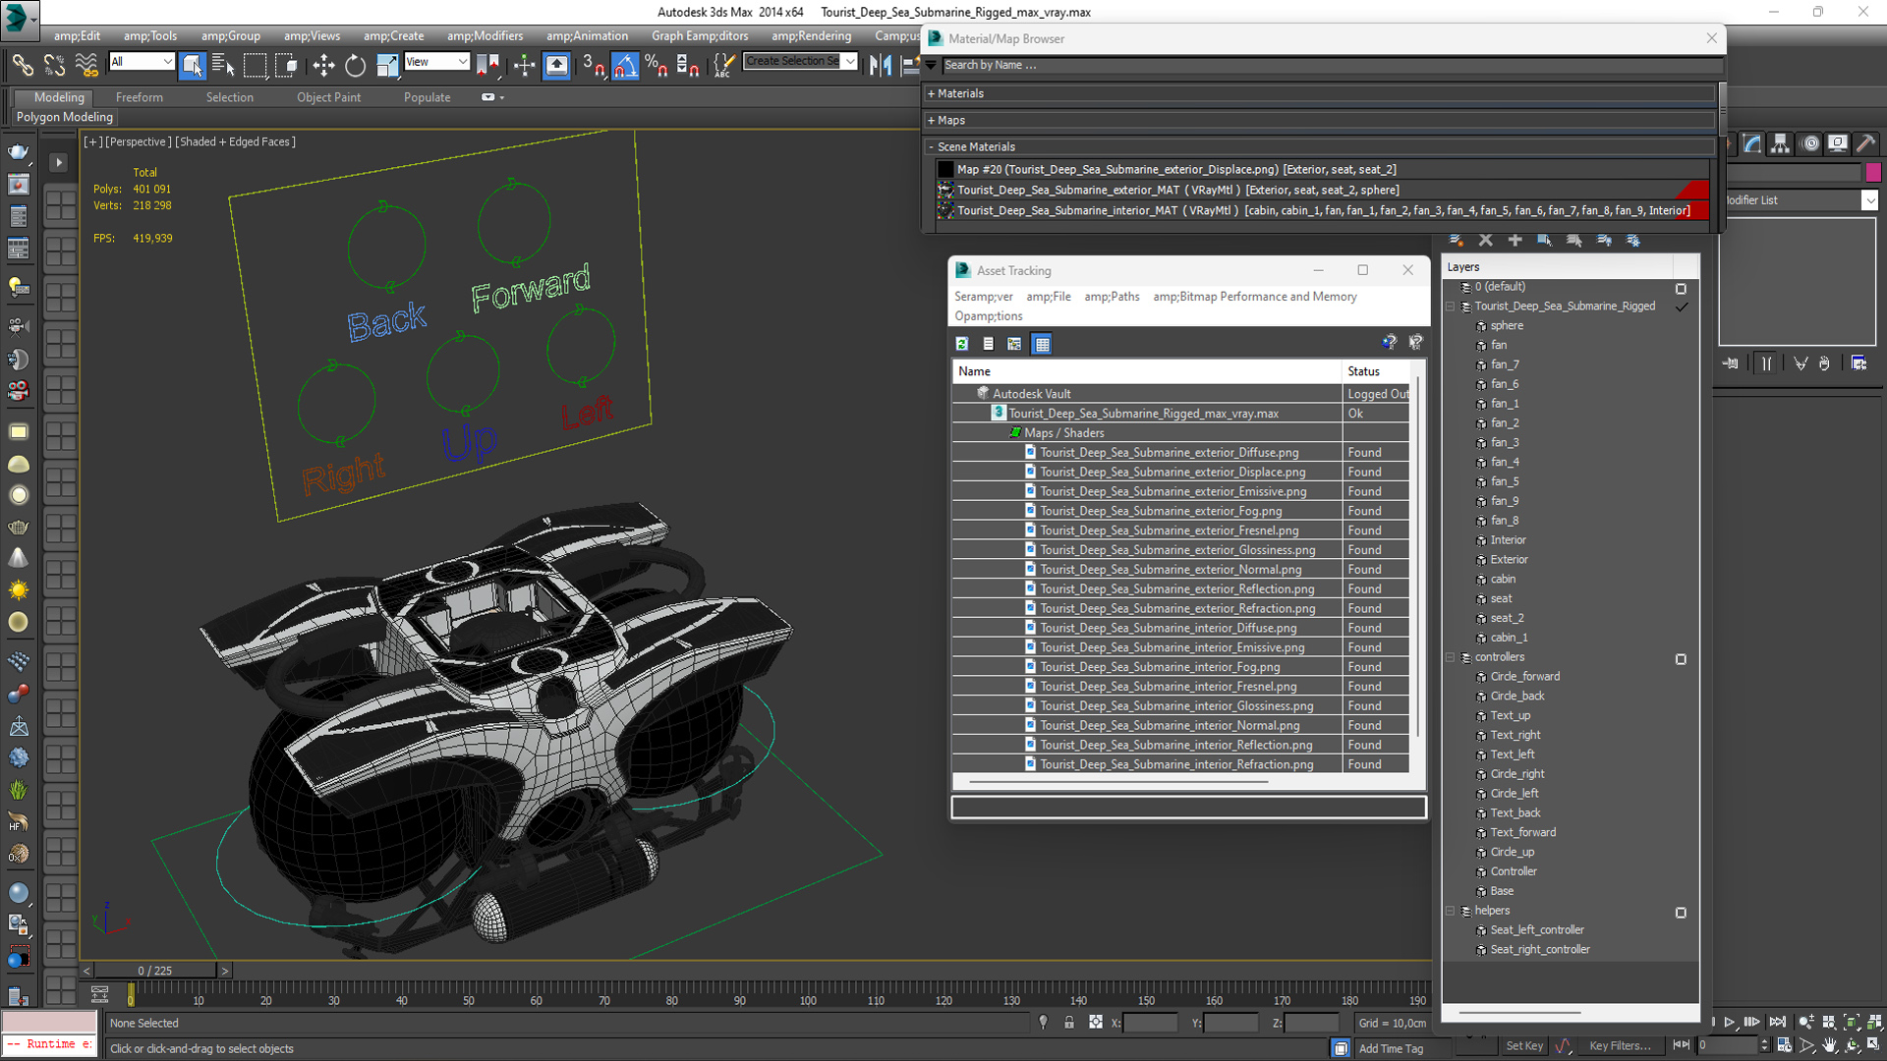1887x1061 pixels.
Task: Toggle helpers layer current checkbox
Action: click(x=1681, y=912)
